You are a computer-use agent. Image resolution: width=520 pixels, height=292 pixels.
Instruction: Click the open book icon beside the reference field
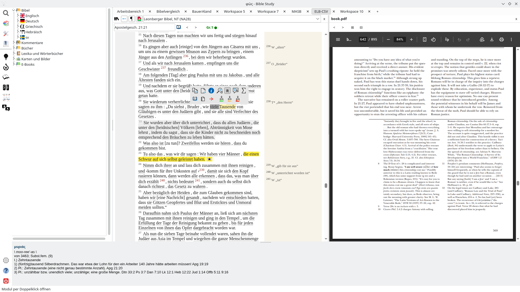179,27
